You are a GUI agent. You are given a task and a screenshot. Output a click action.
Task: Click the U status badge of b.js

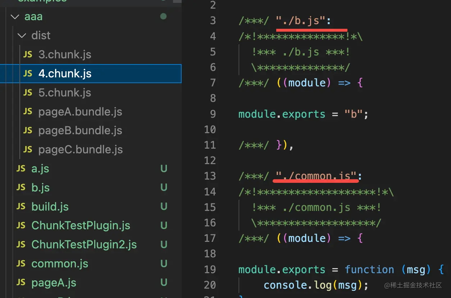click(x=164, y=188)
